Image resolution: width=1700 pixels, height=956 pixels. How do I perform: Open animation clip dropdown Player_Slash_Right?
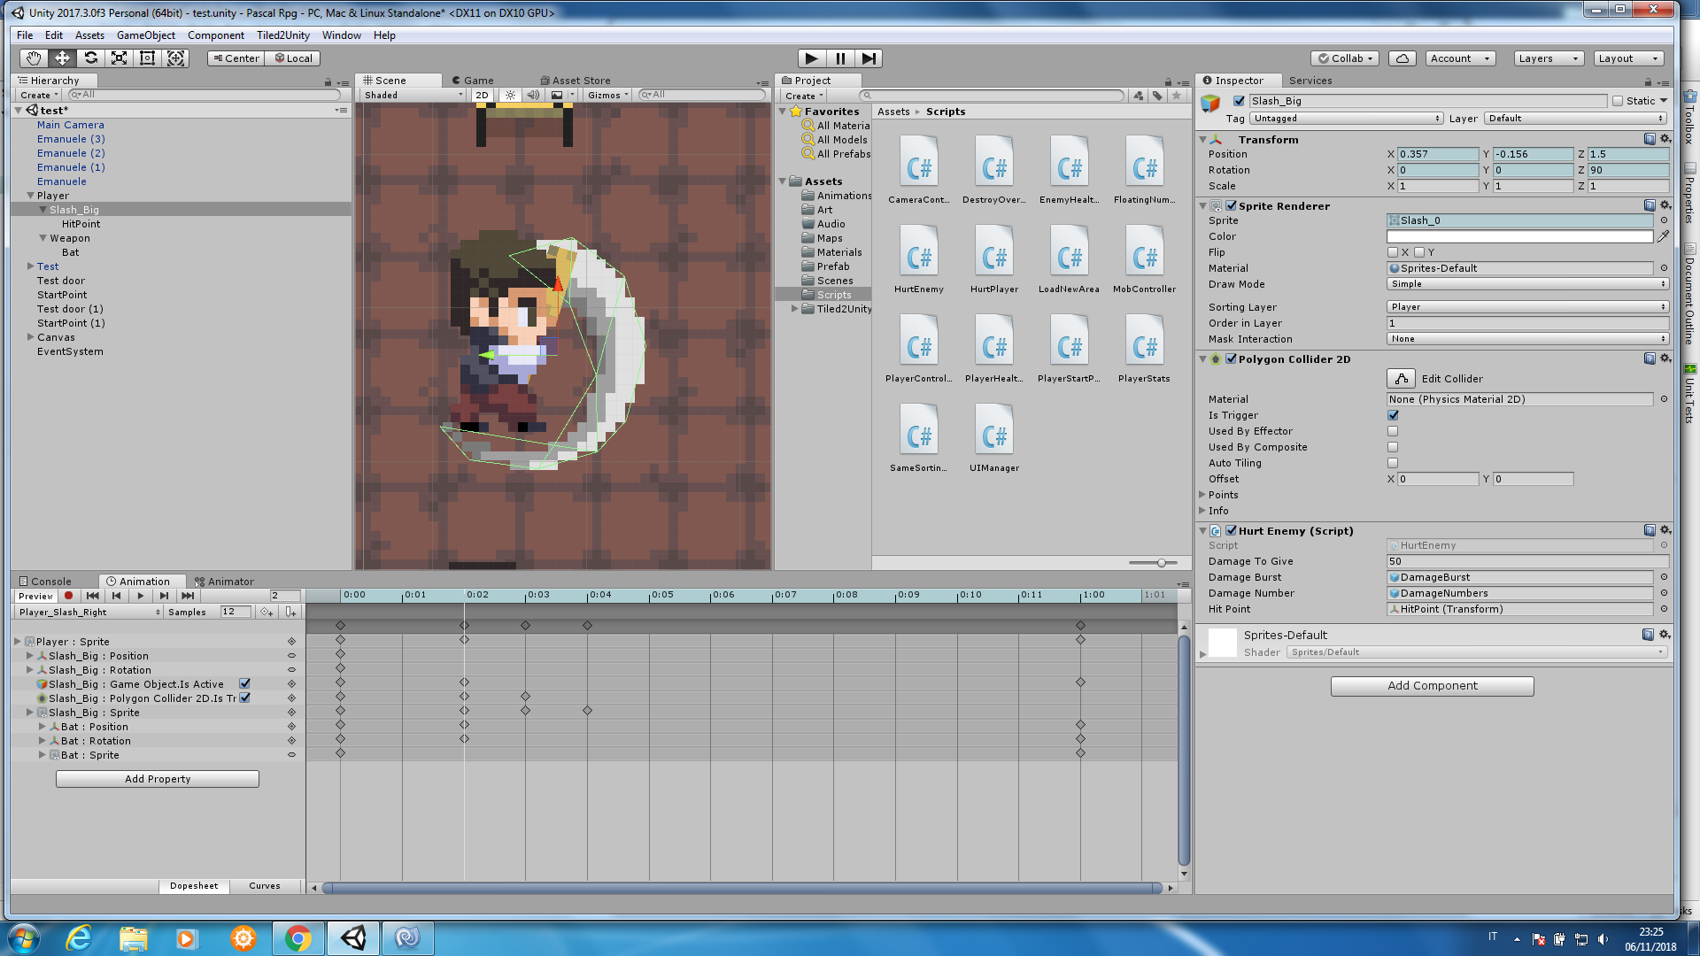[89, 612]
